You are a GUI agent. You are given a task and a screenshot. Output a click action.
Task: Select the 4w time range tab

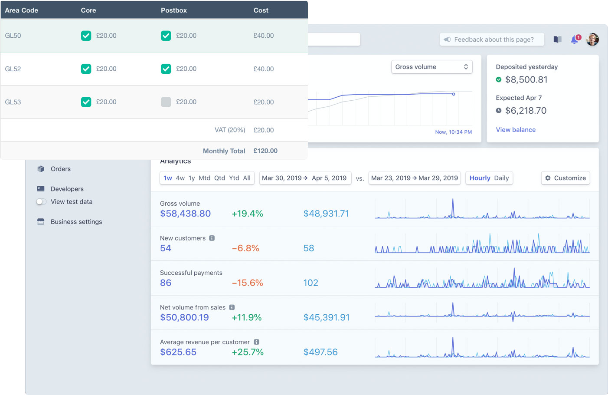pos(180,178)
